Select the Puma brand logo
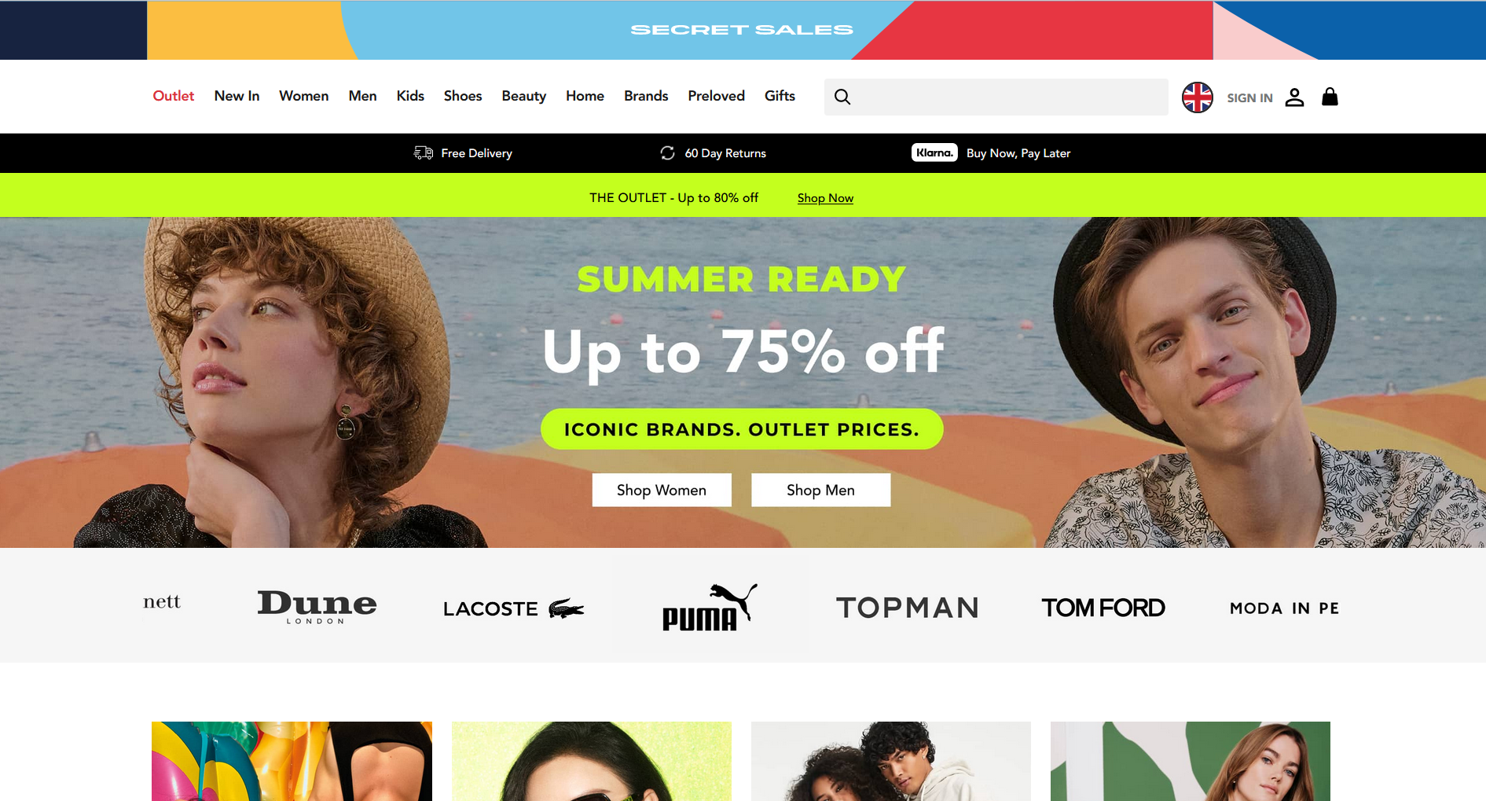 710,606
